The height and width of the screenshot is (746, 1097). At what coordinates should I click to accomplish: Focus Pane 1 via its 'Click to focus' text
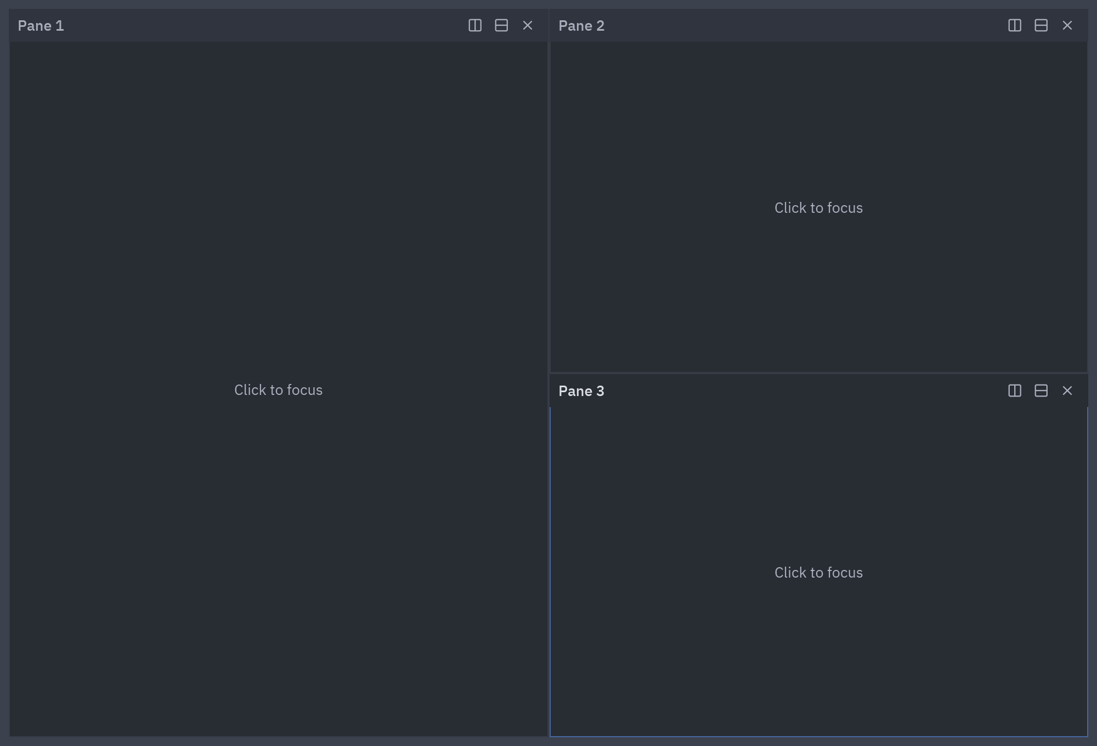(279, 390)
